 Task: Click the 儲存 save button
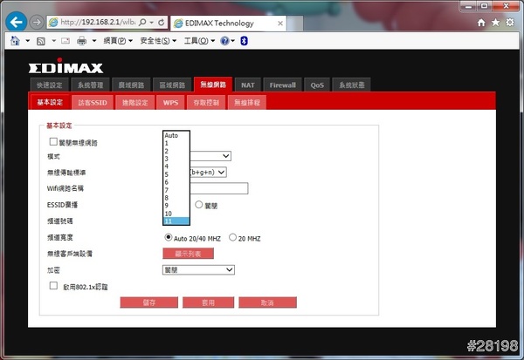click(x=148, y=302)
